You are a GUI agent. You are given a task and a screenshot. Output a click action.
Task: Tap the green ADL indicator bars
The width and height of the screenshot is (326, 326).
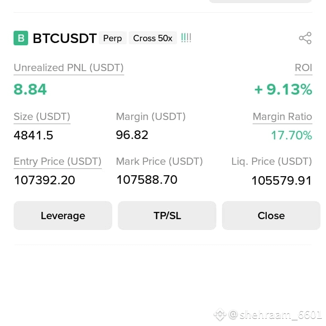pos(186,38)
